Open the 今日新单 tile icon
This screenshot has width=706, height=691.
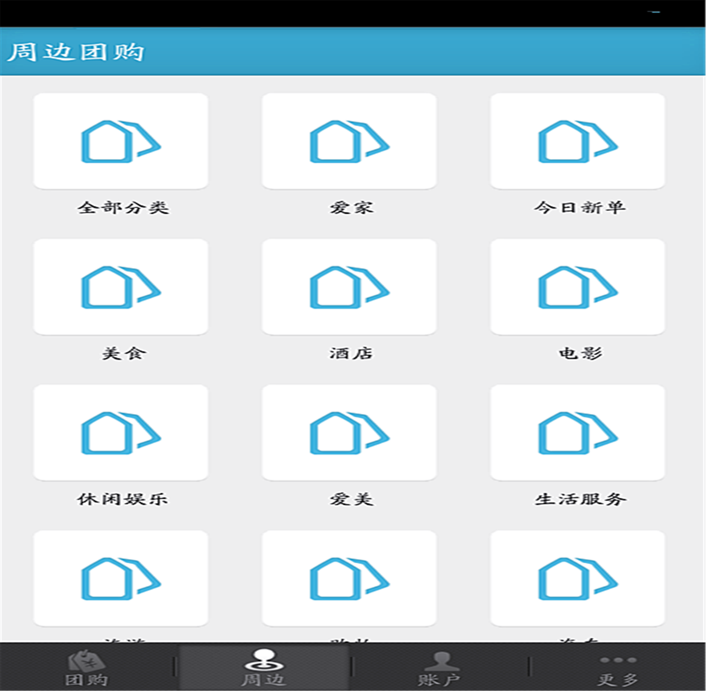tap(578, 141)
